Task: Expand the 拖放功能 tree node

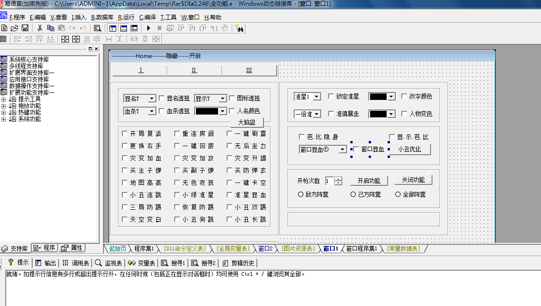Action: pos(3,106)
